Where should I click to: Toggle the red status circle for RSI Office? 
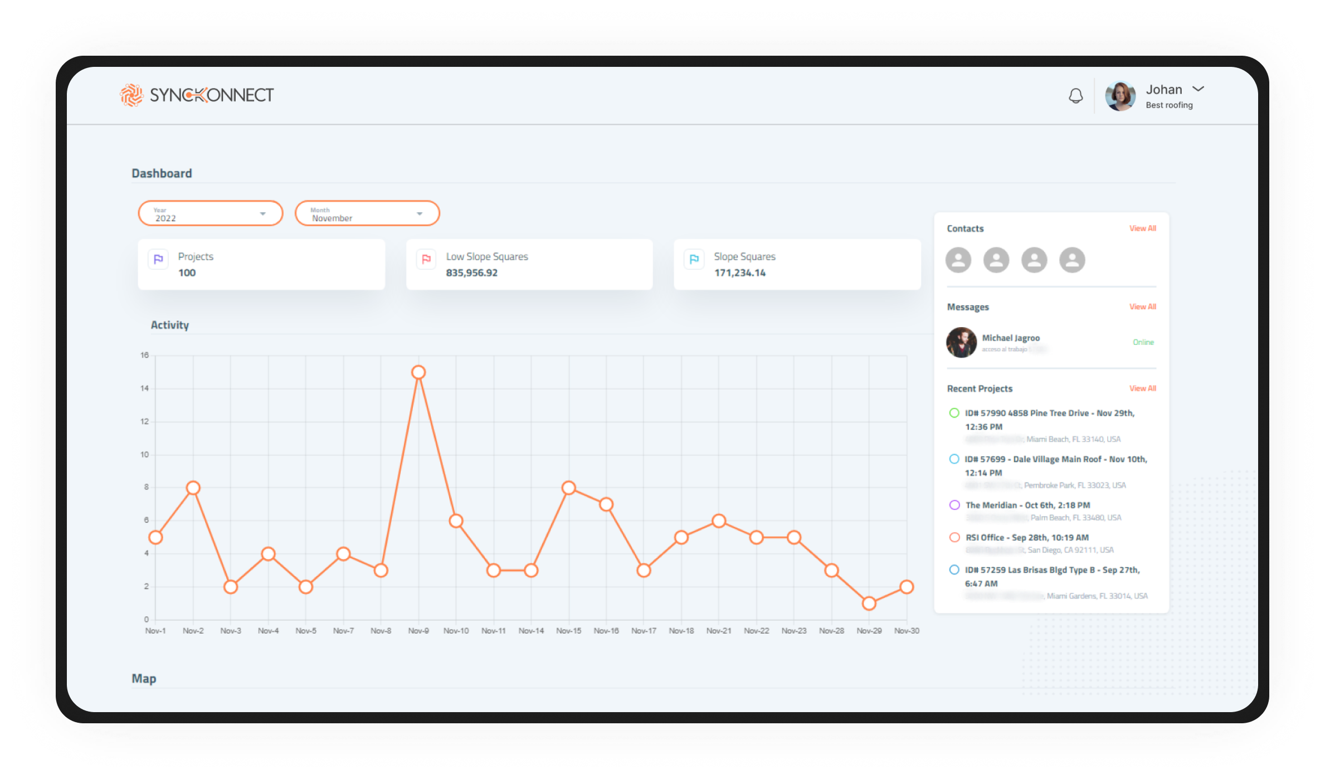tap(954, 537)
